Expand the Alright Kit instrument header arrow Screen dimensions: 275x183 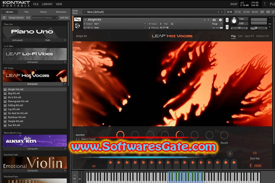tap(85, 20)
